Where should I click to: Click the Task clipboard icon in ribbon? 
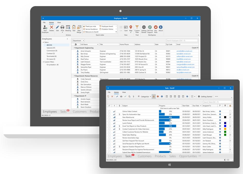[x=74, y=27]
